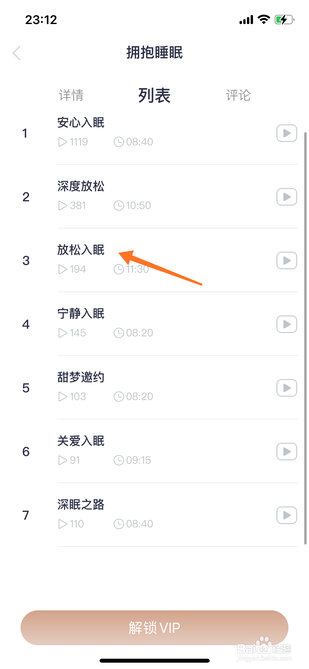Play track 6 关爱入眠
Screen dimensions: 309x669
coord(287,452)
